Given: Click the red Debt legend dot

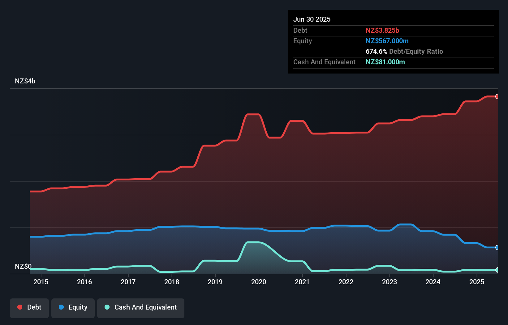Looking at the screenshot, I should (19, 307).
